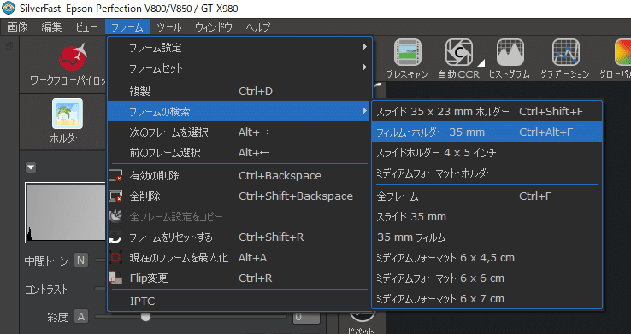Image resolution: width=631 pixels, height=334 pixels.
Task: Click the 自動CCR auto adjust icon
Action: point(458,52)
